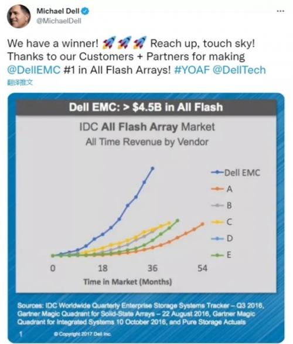
Task: Click the gray vendor B legend marker
Action: tap(217, 205)
